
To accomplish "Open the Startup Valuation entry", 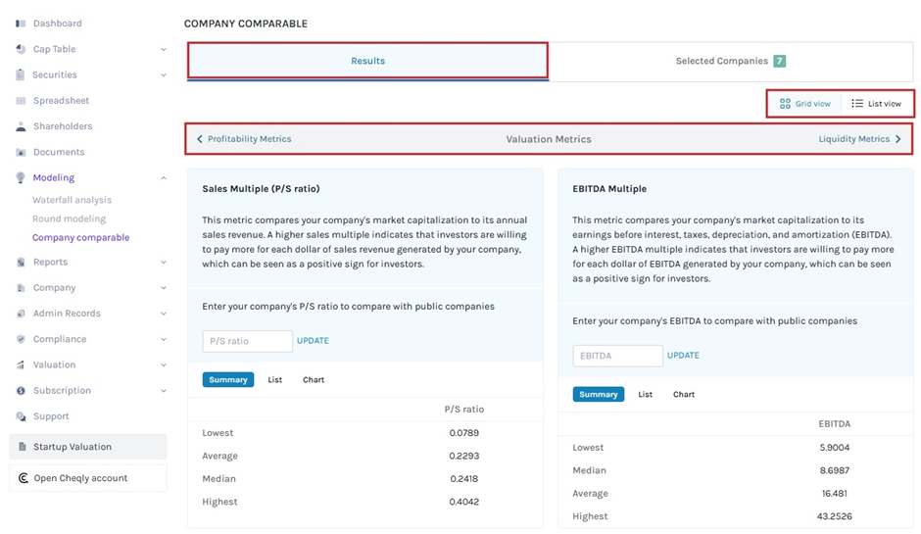I will pyautogui.click(x=88, y=447).
